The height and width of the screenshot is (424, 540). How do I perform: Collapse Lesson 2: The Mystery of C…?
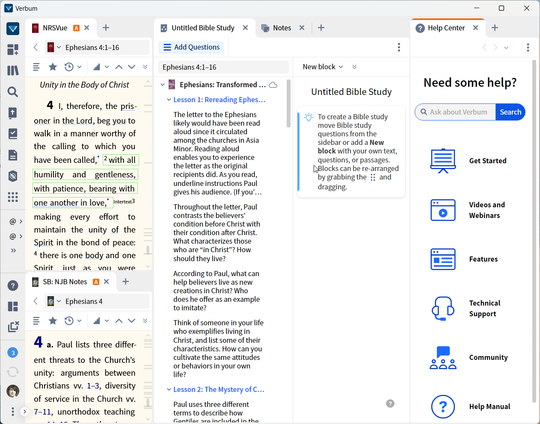click(169, 389)
